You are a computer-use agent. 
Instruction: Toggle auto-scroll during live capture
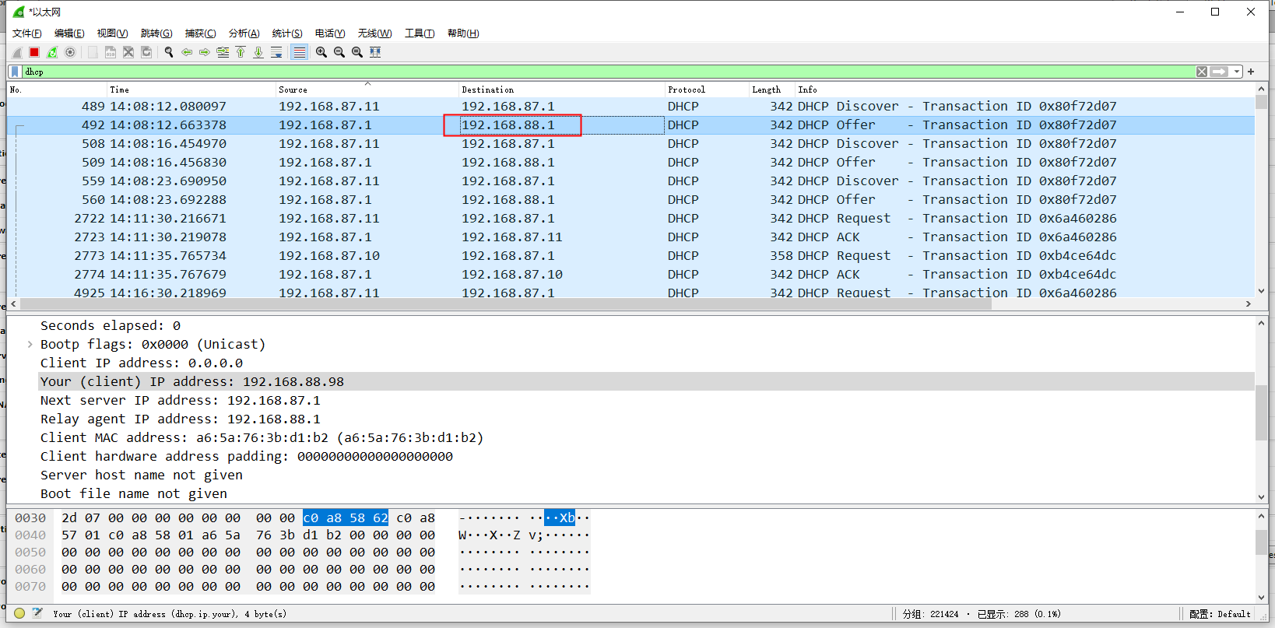[x=276, y=52]
